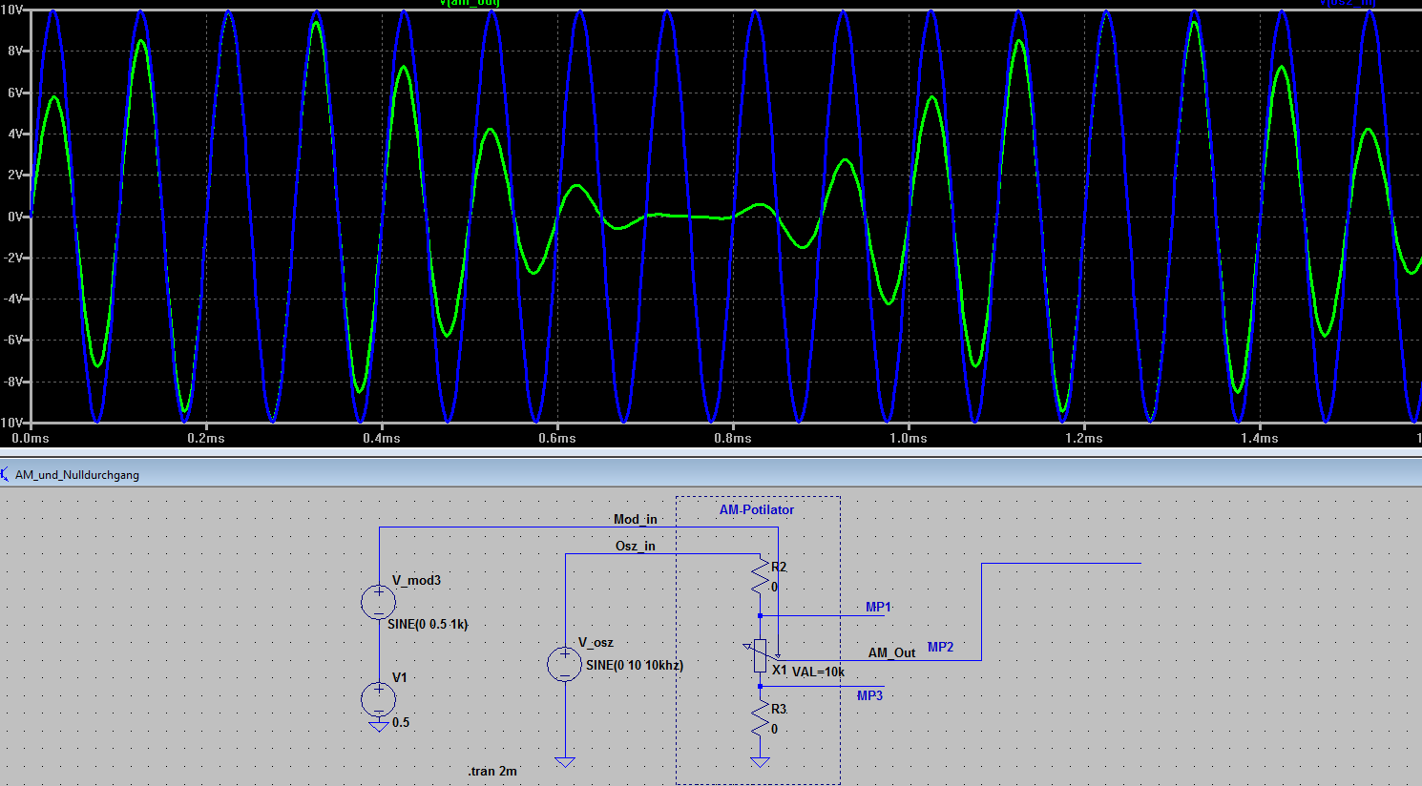Click the 0.4ms label on the time axis
This screenshot has height=786, width=1422.
pos(381,438)
